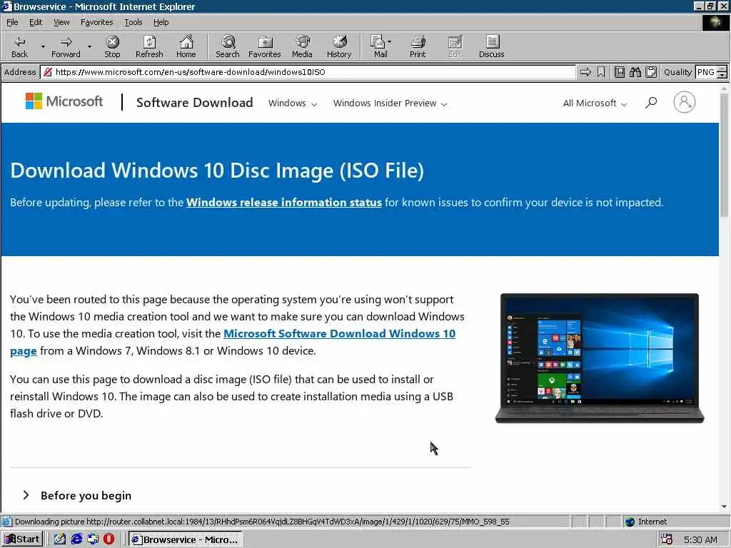Click the Back toolbar button
The width and height of the screenshot is (731, 548).
(x=19, y=46)
